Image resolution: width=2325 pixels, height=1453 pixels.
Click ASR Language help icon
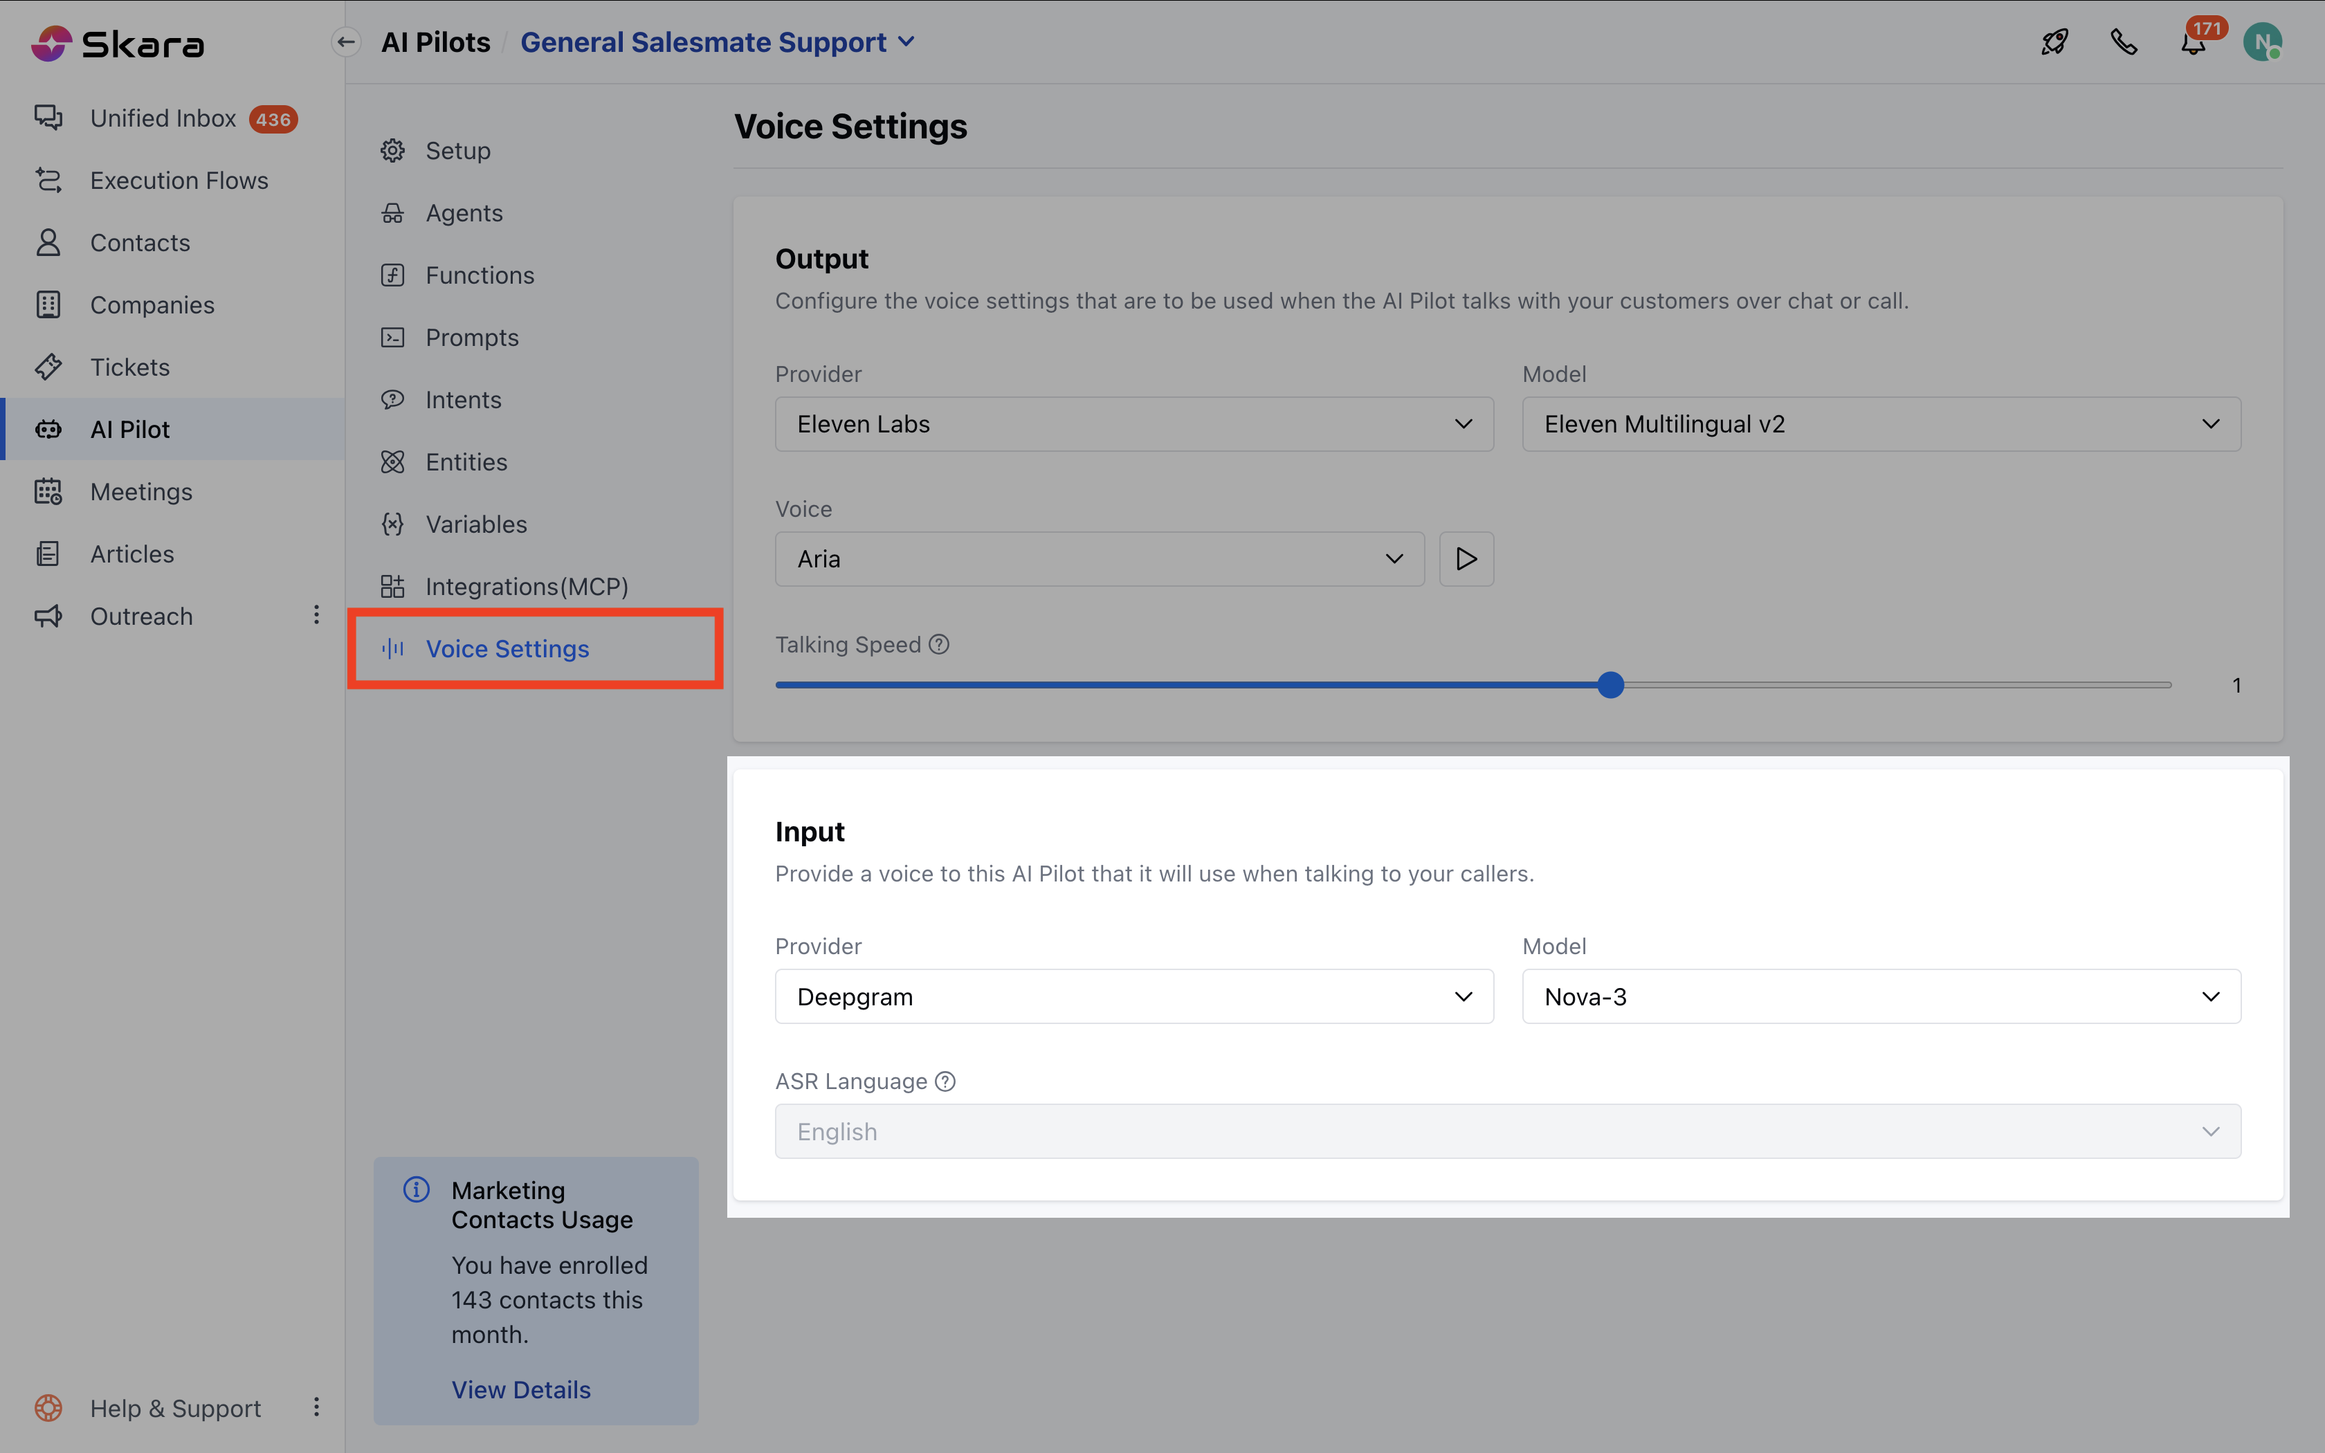(x=945, y=1081)
